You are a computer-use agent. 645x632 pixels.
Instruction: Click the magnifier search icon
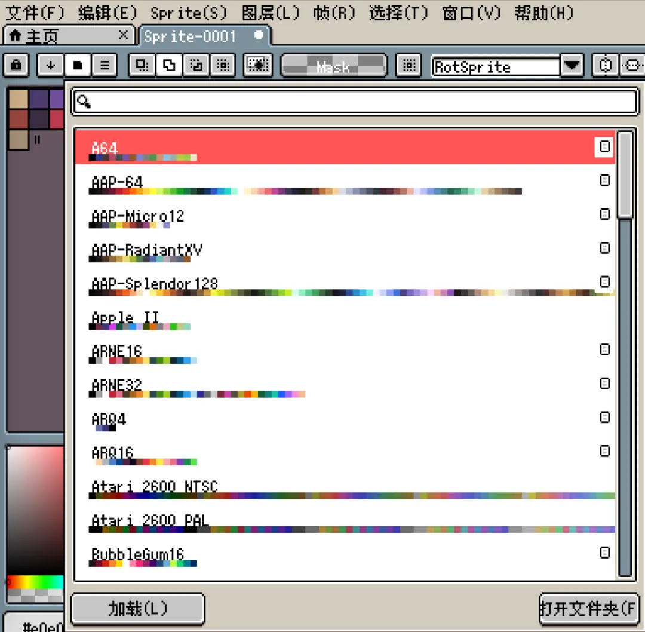coord(84,102)
